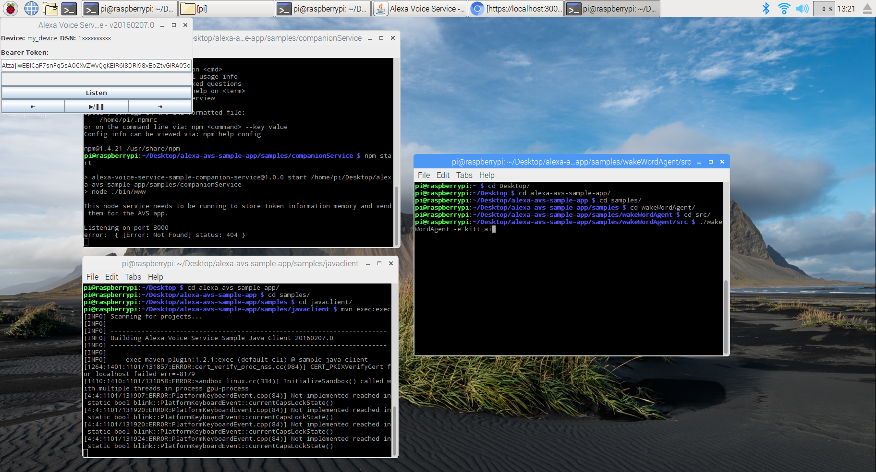The width and height of the screenshot is (876, 472).
Task: Open the File menu in wakeWordAgent terminal
Action: click(424, 175)
